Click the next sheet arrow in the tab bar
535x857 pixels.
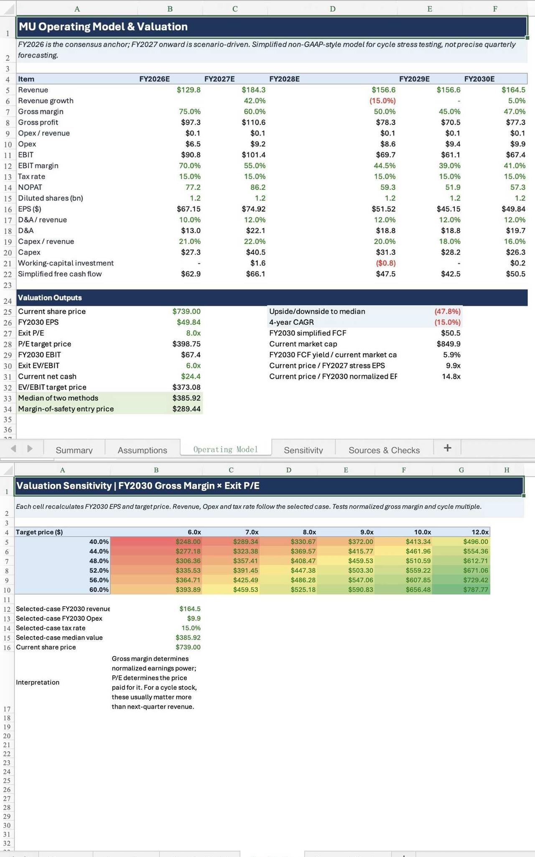(x=29, y=449)
